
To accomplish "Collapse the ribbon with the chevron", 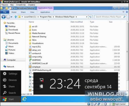I will (x=124, y=12).
